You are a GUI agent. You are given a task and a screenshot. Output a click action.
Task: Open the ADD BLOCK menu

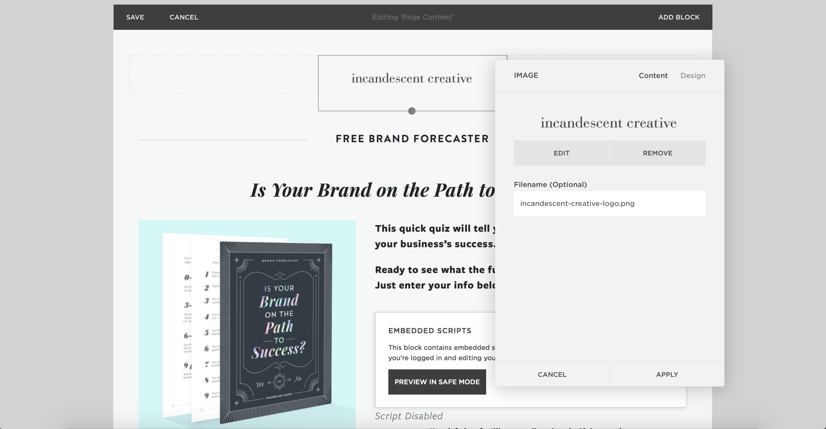tap(679, 17)
